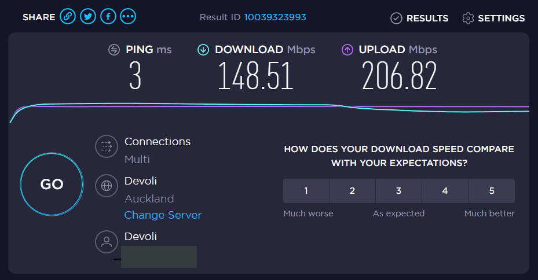Share result on Twitter
538x280 pixels.
point(88,17)
